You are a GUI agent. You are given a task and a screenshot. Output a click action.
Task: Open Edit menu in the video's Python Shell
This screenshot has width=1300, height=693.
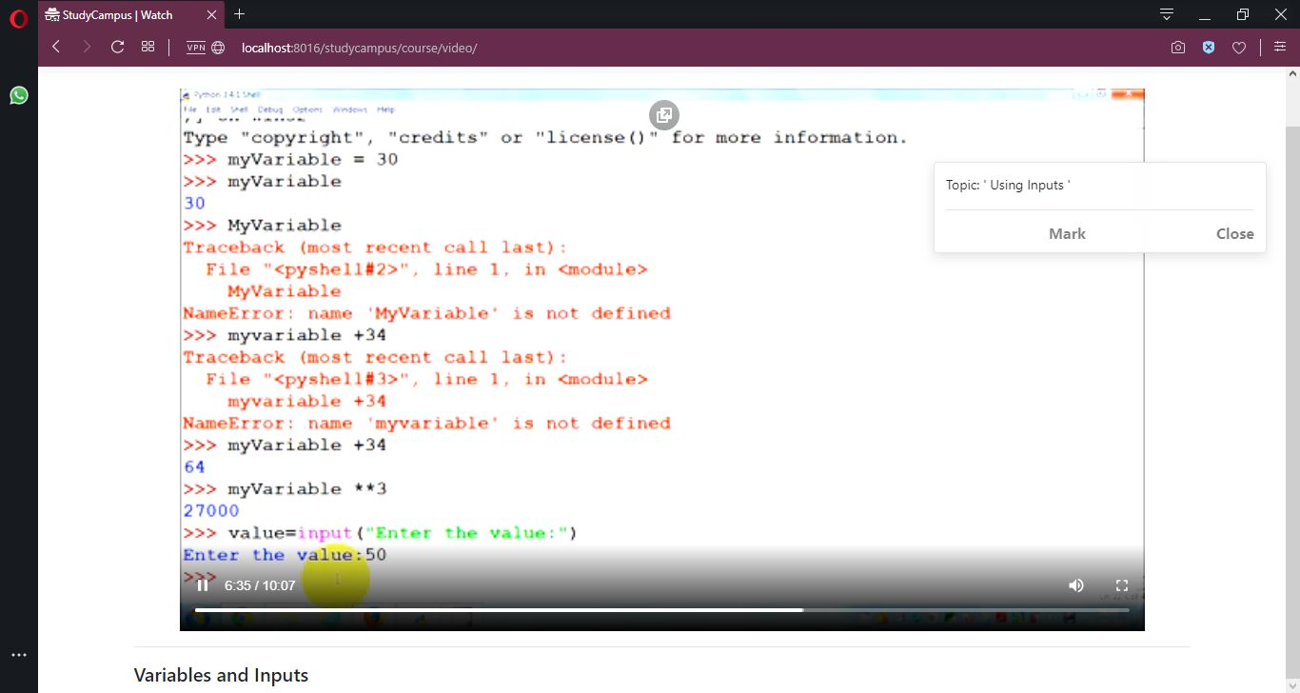211,109
